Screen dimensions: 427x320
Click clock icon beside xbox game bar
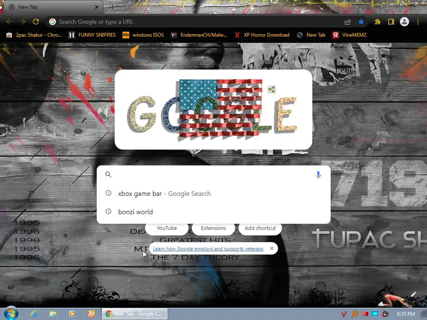[x=108, y=193]
